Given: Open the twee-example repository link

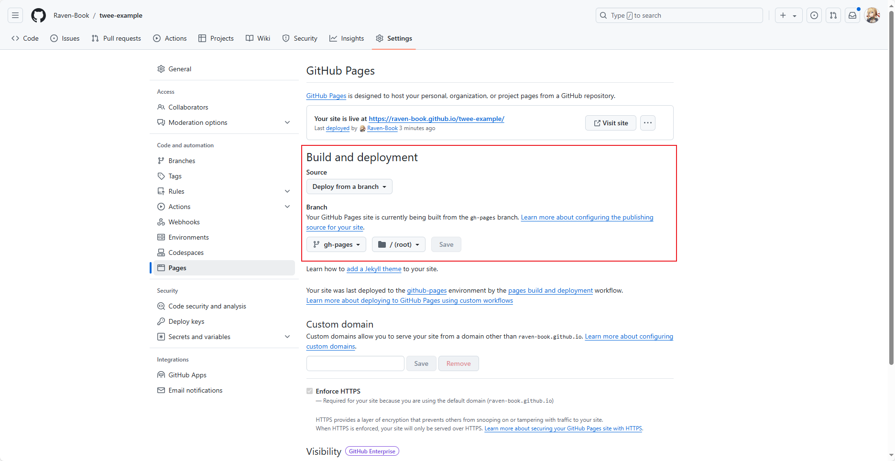Looking at the screenshot, I should click(121, 15).
